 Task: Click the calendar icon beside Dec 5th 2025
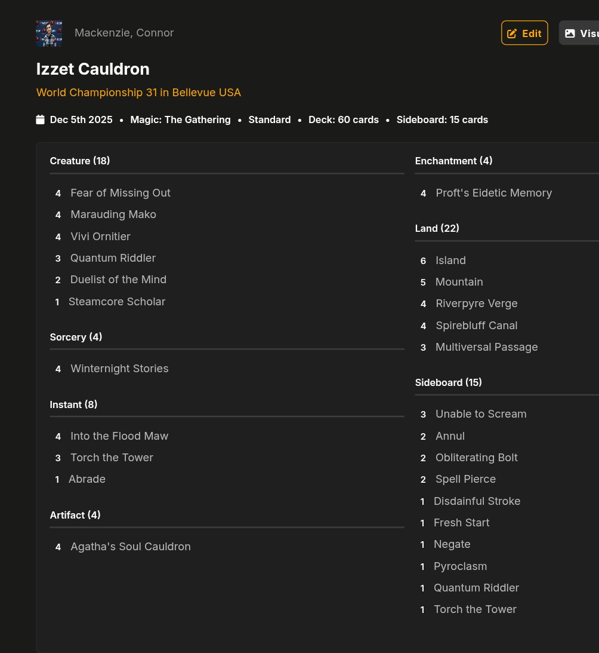41,119
